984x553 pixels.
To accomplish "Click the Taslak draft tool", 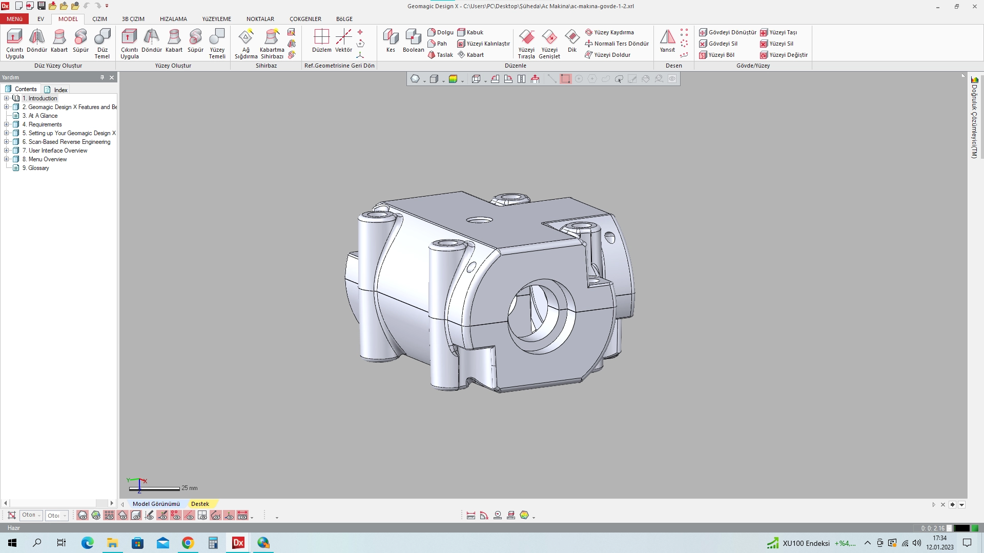I will tap(441, 55).
